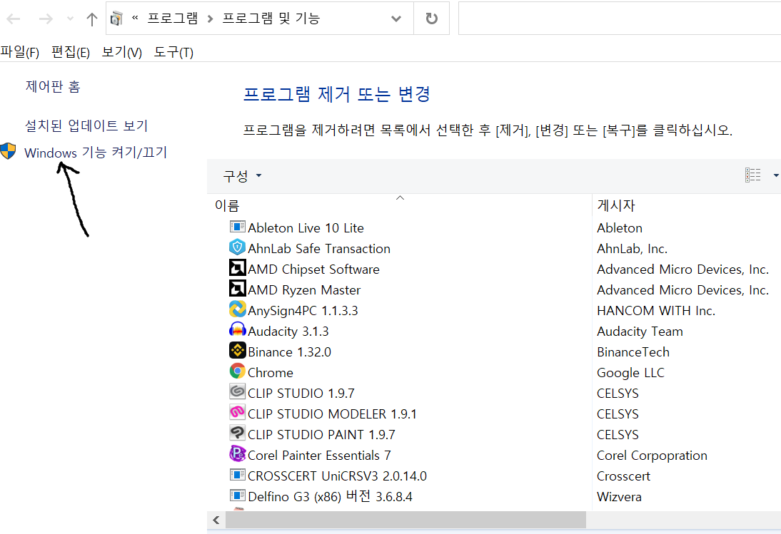The width and height of the screenshot is (781, 534).
Task: Expand the address bar history dropdown
Action: [396, 19]
